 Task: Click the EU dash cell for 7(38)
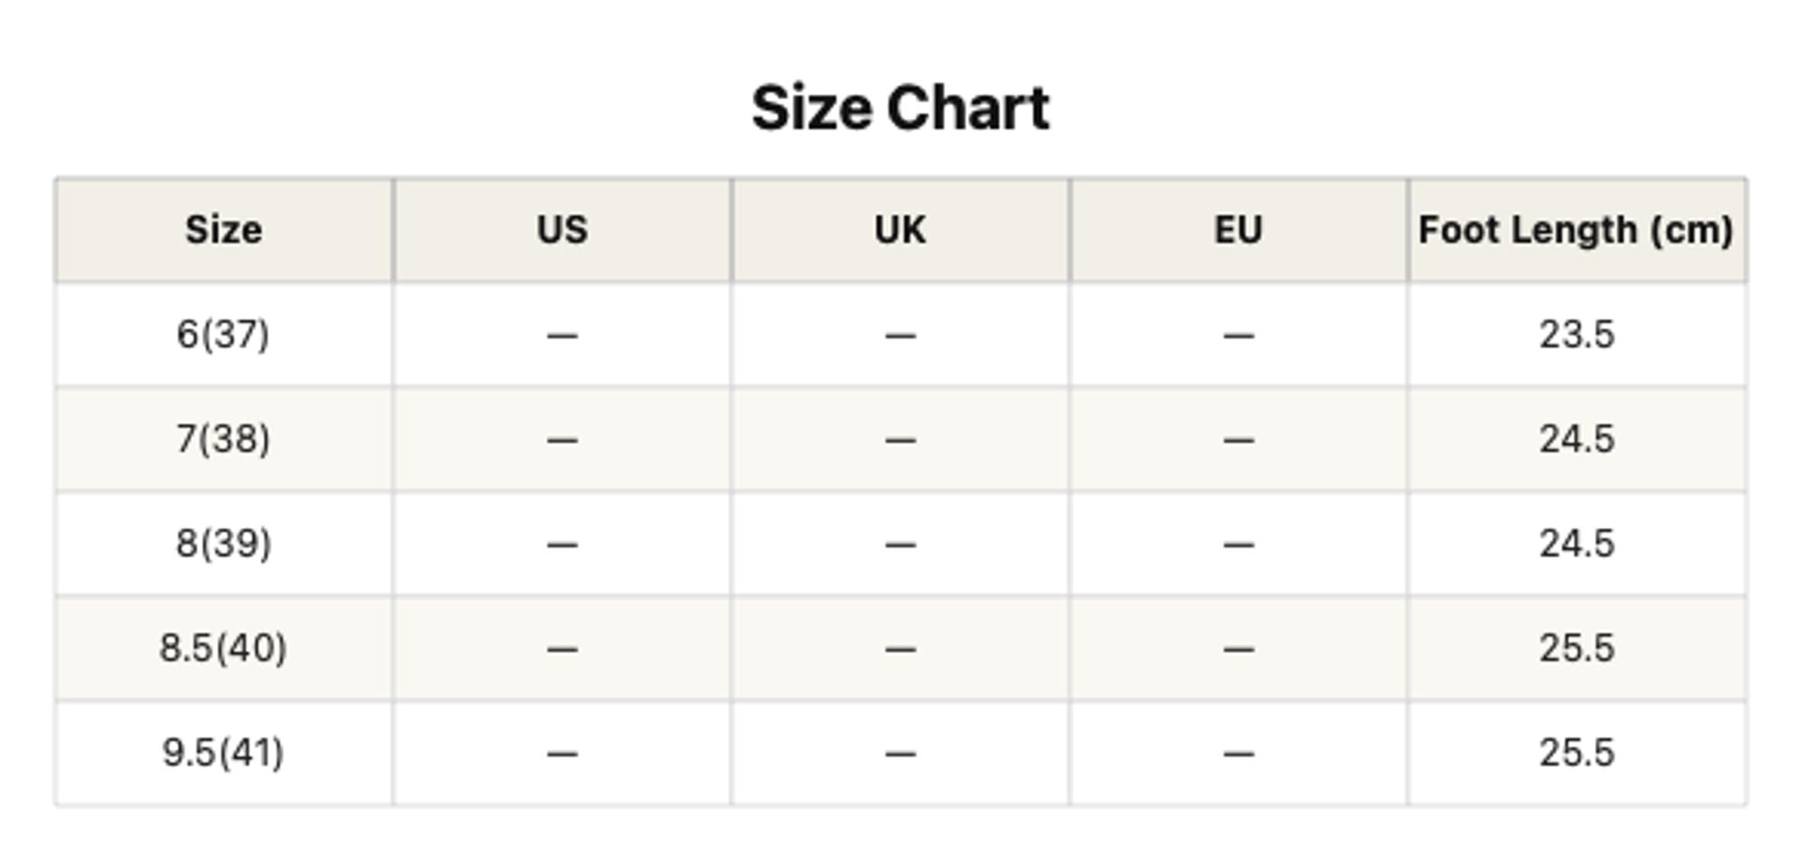pos(1239,439)
